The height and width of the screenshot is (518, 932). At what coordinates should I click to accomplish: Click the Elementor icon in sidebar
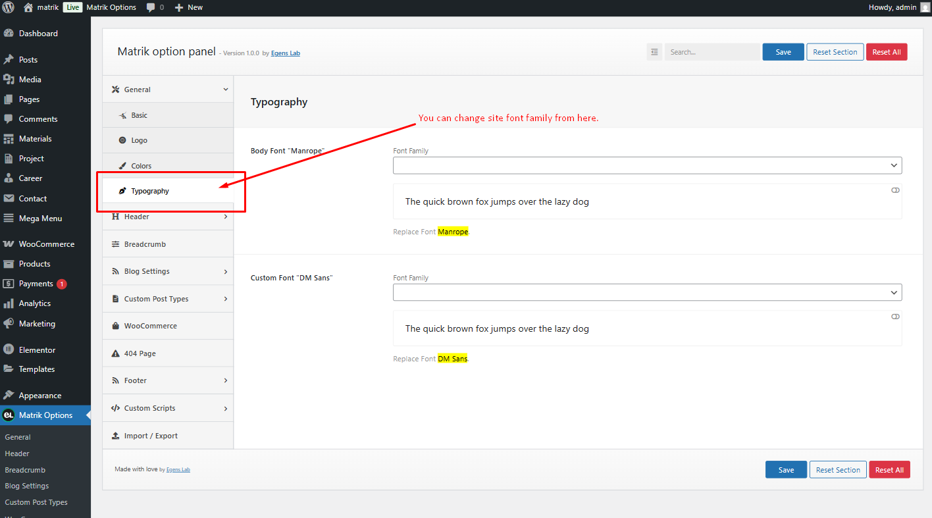pyautogui.click(x=9, y=350)
